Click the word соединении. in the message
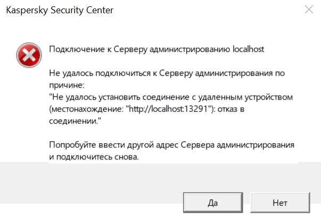This screenshot has width=321, height=217. [x=75, y=121]
